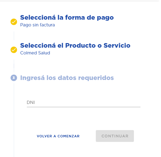Click the word 'pago' in the first heading
This screenshot has width=161, height=157.
pos(105,18)
